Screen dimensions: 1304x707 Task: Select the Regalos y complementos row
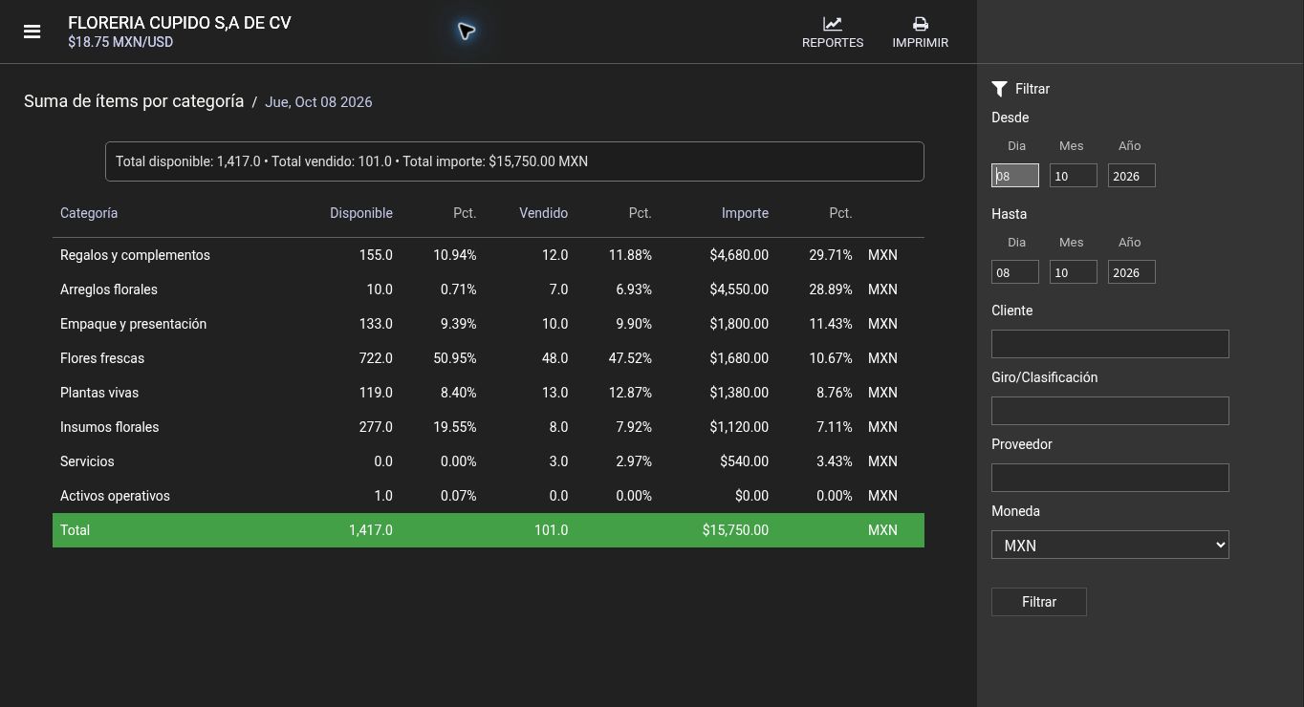pyautogui.click(x=489, y=255)
